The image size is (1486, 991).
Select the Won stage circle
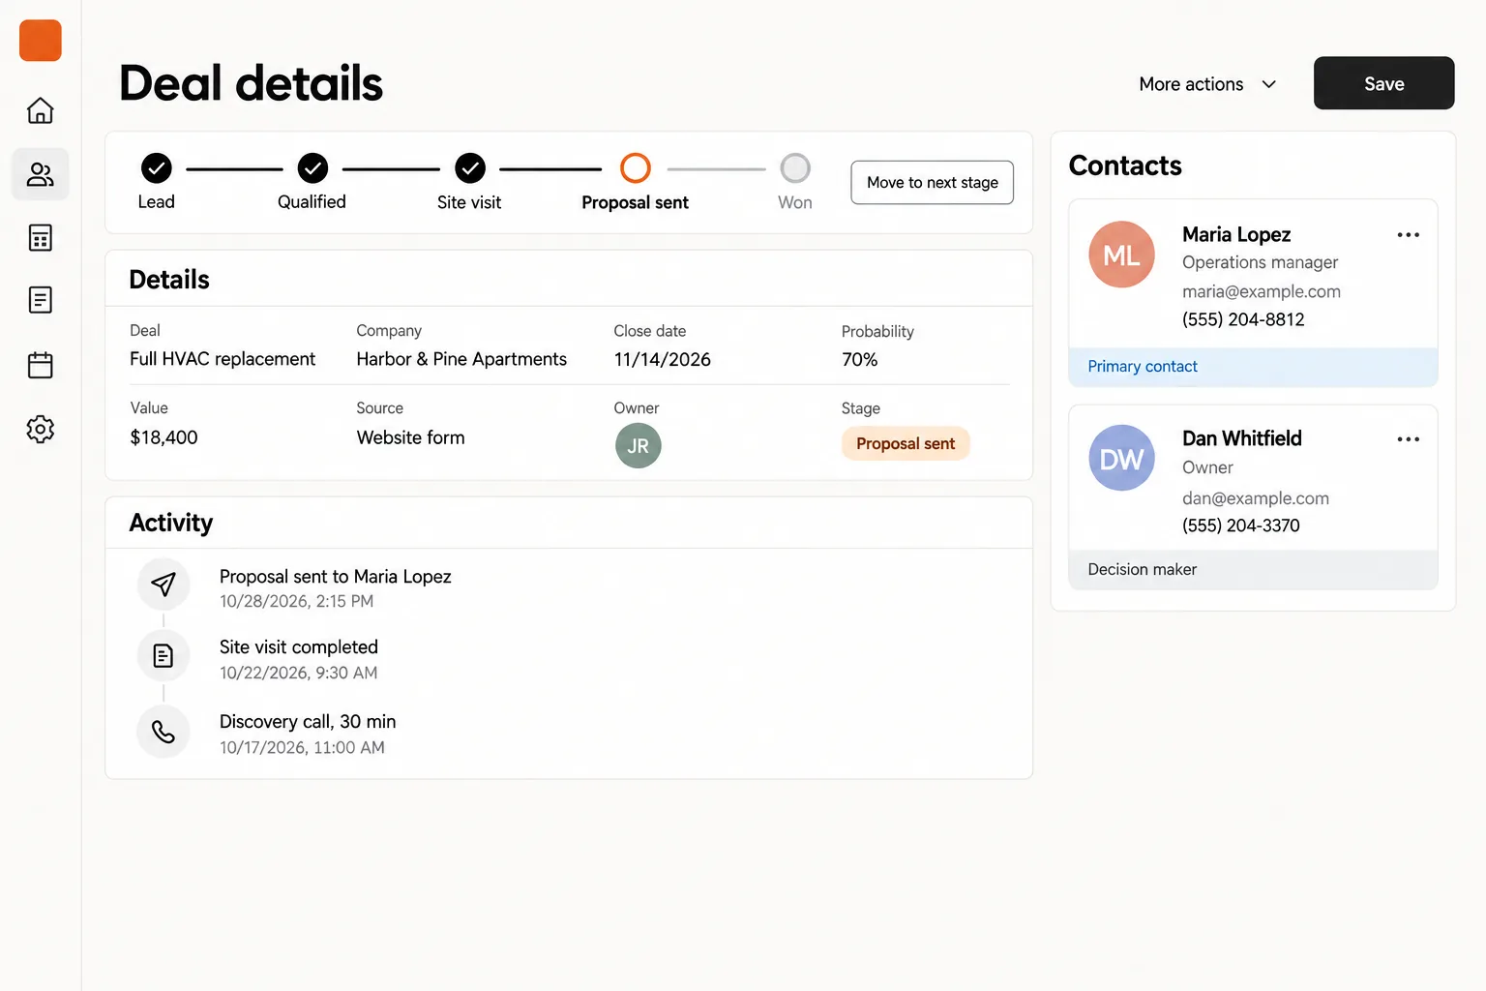coord(795,168)
